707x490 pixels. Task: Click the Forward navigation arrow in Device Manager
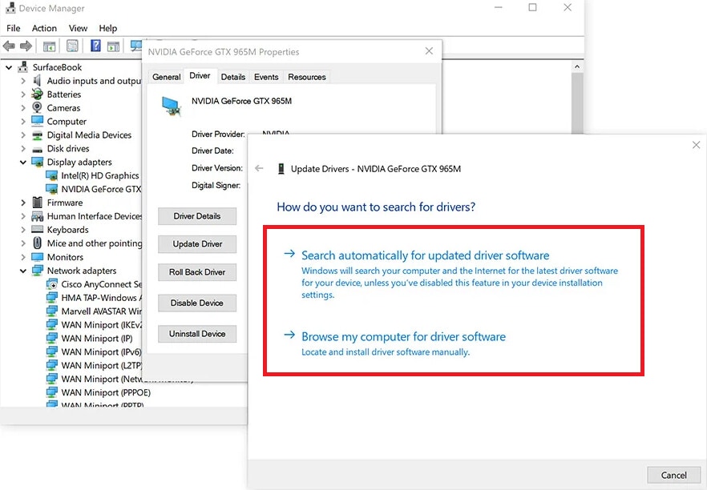click(26, 46)
